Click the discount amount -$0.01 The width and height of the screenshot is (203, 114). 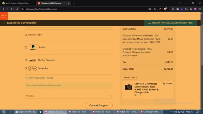tap(170, 39)
